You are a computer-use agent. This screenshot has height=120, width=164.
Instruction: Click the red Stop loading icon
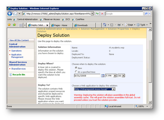(x=102, y=14)
